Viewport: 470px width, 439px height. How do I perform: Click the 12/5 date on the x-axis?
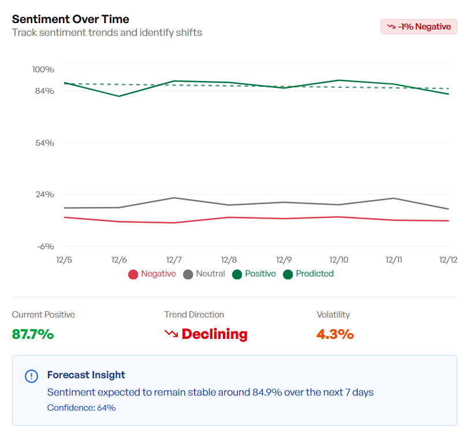[64, 260]
